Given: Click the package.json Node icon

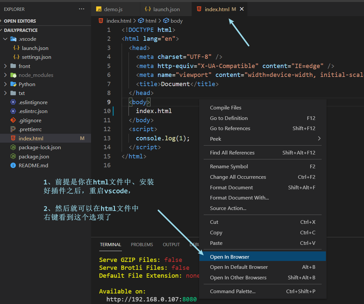Looking at the screenshot, I should 13,156.
